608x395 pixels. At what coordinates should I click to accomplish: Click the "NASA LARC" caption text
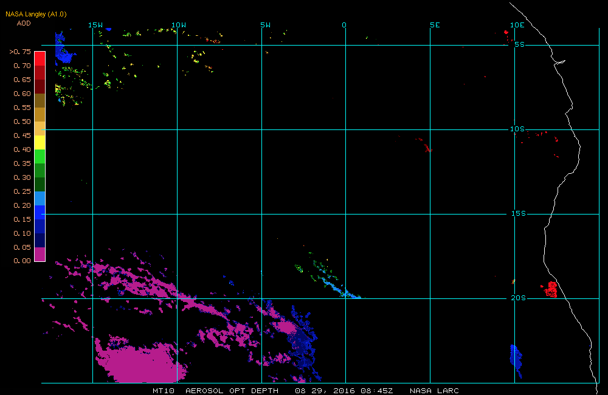click(434, 391)
